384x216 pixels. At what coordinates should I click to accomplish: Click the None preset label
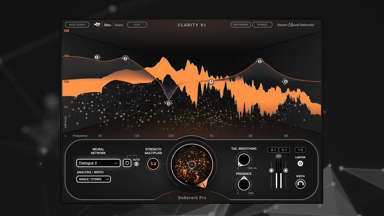pos(119,25)
